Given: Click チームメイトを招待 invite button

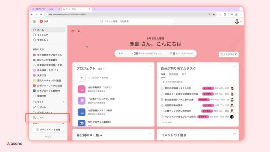Looking at the screenshot, I should coord(48,130).
